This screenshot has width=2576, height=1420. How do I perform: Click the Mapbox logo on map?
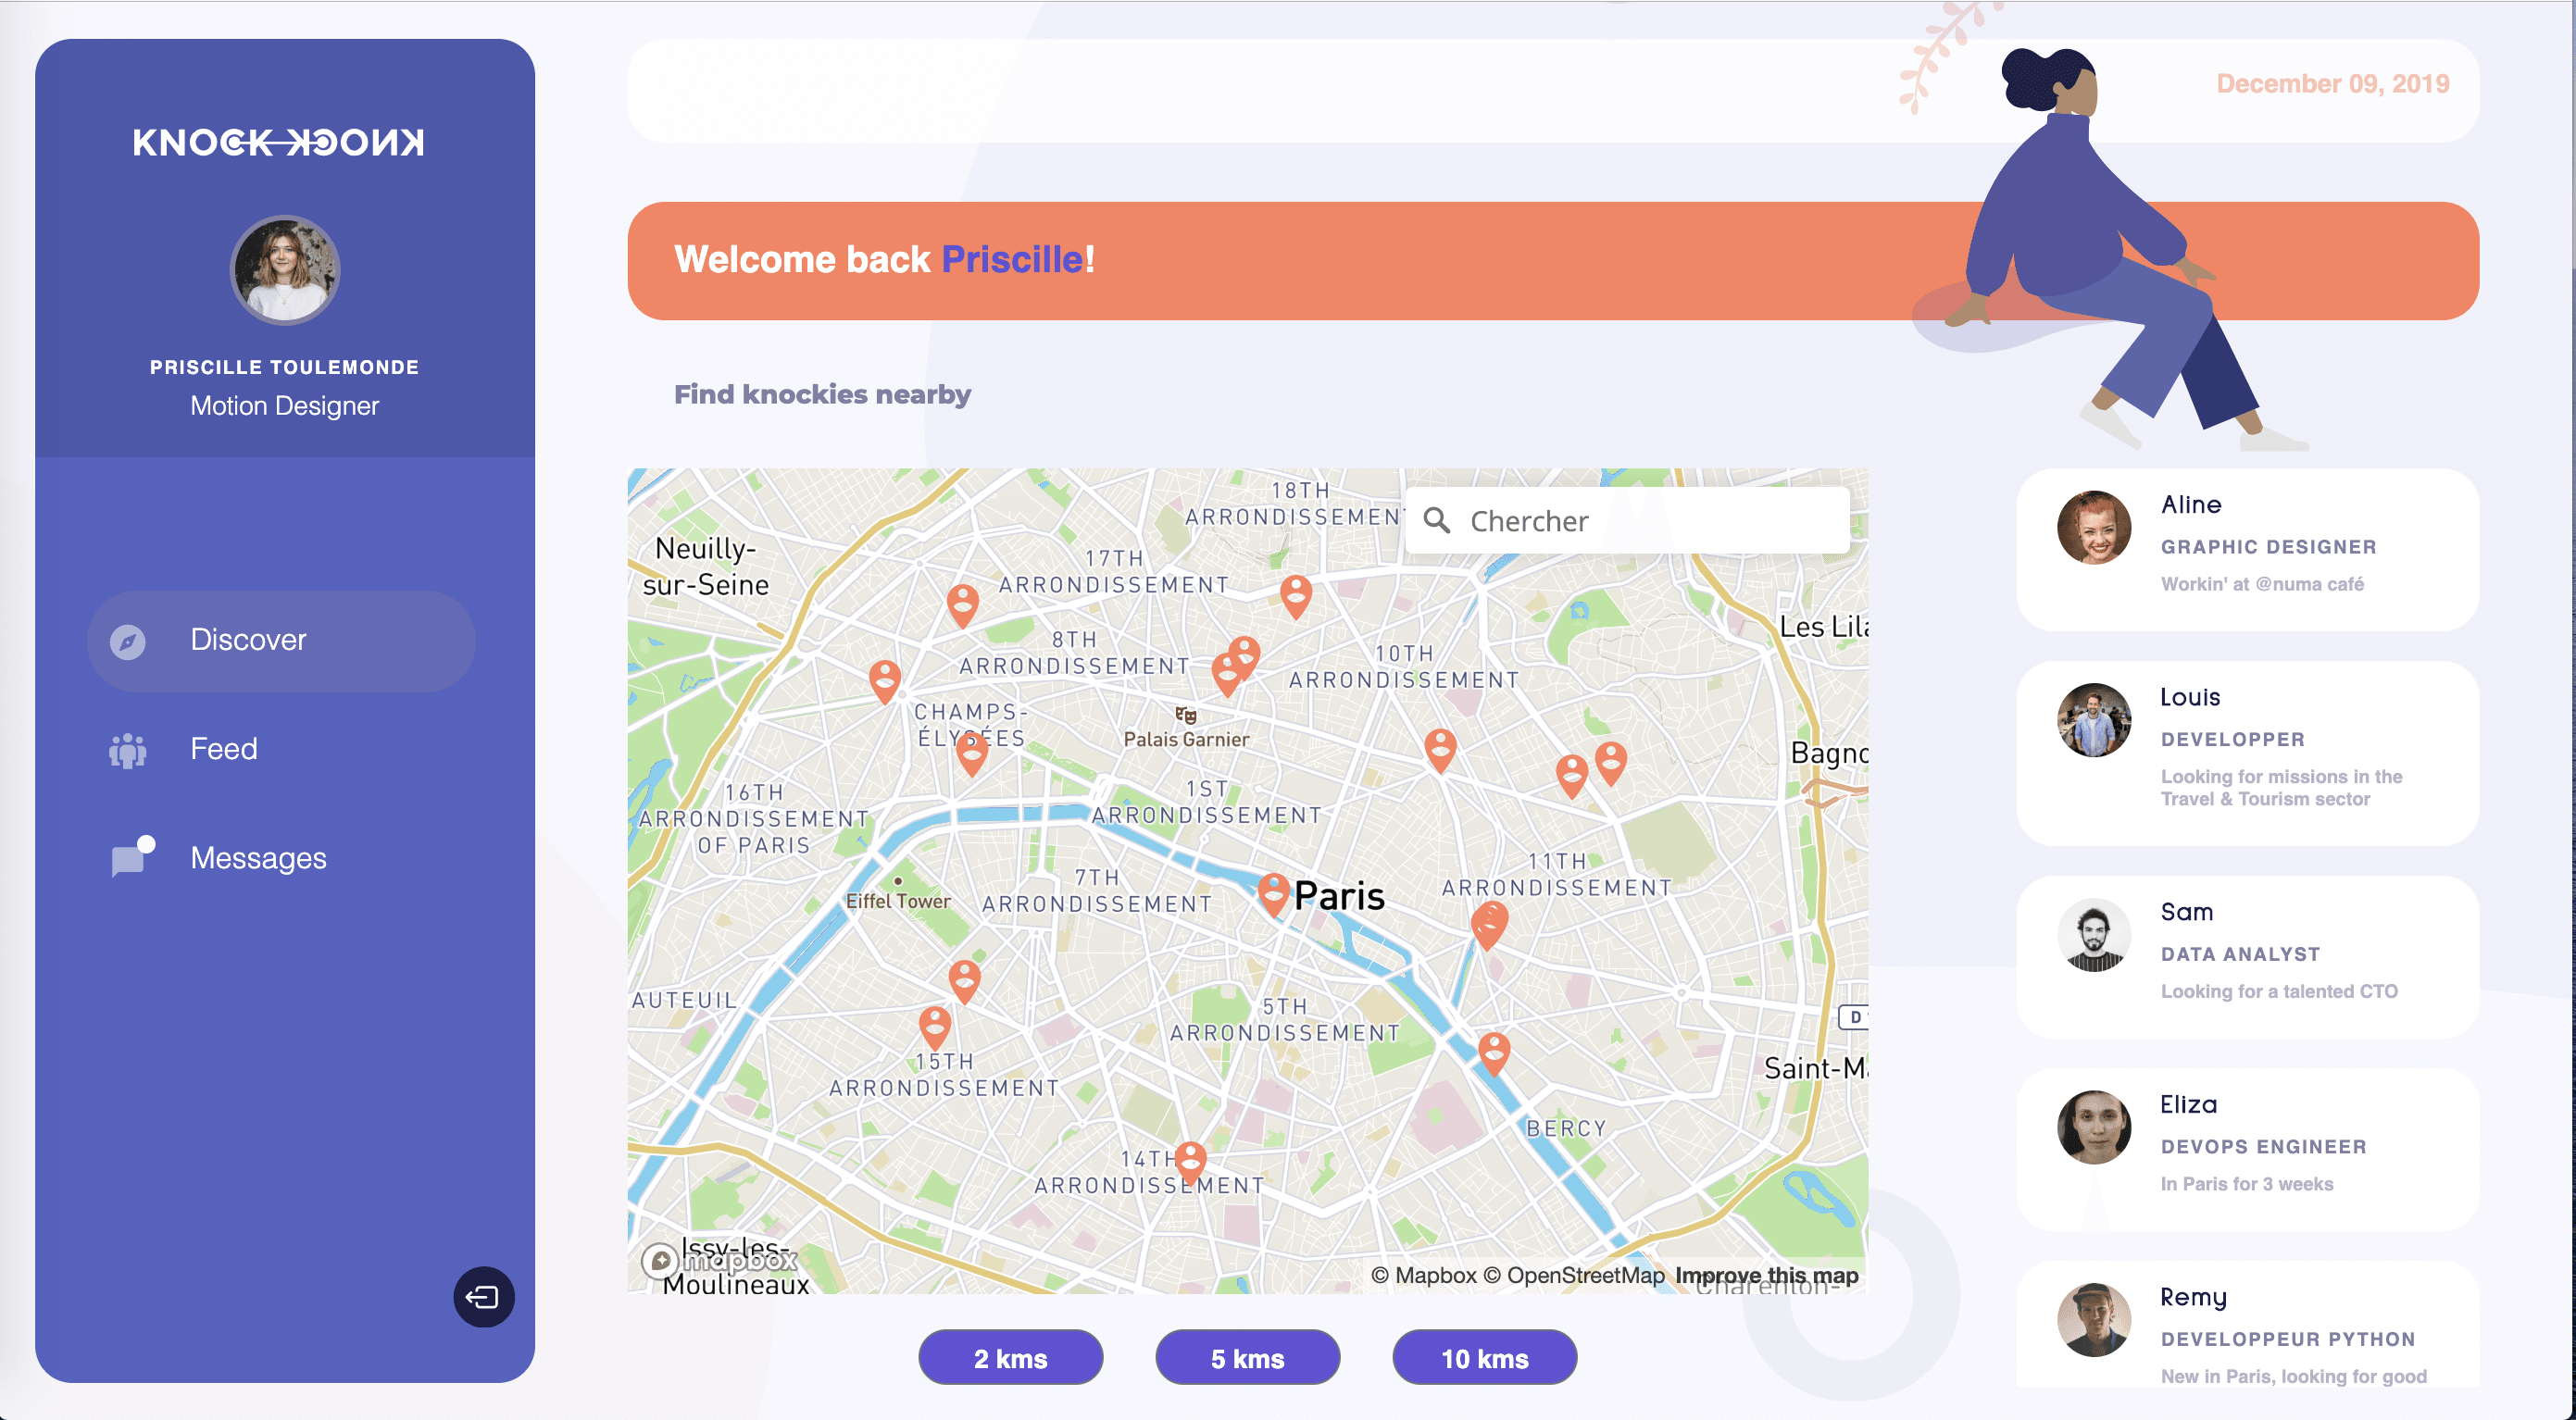tap(720, 1260)
